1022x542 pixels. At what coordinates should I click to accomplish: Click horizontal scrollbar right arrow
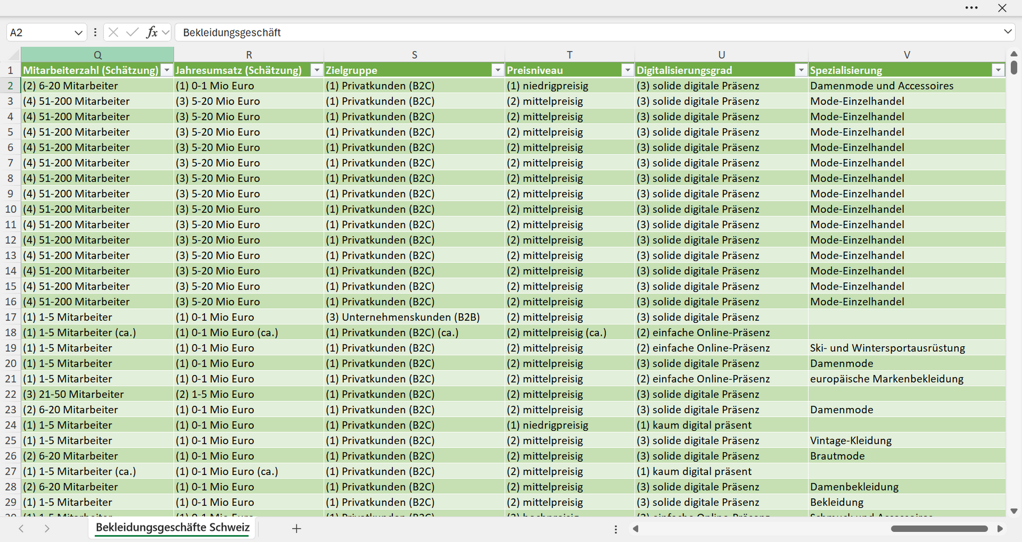pyautogui.click(x=1000, y=528)
